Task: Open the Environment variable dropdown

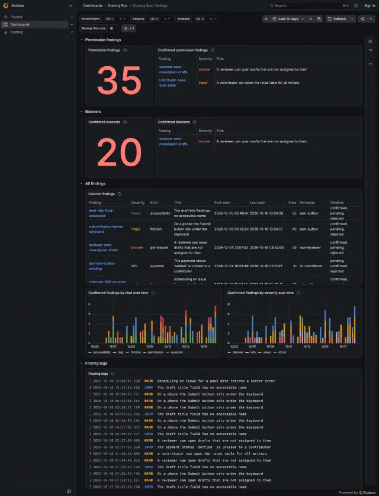Action: pos(124,19)
